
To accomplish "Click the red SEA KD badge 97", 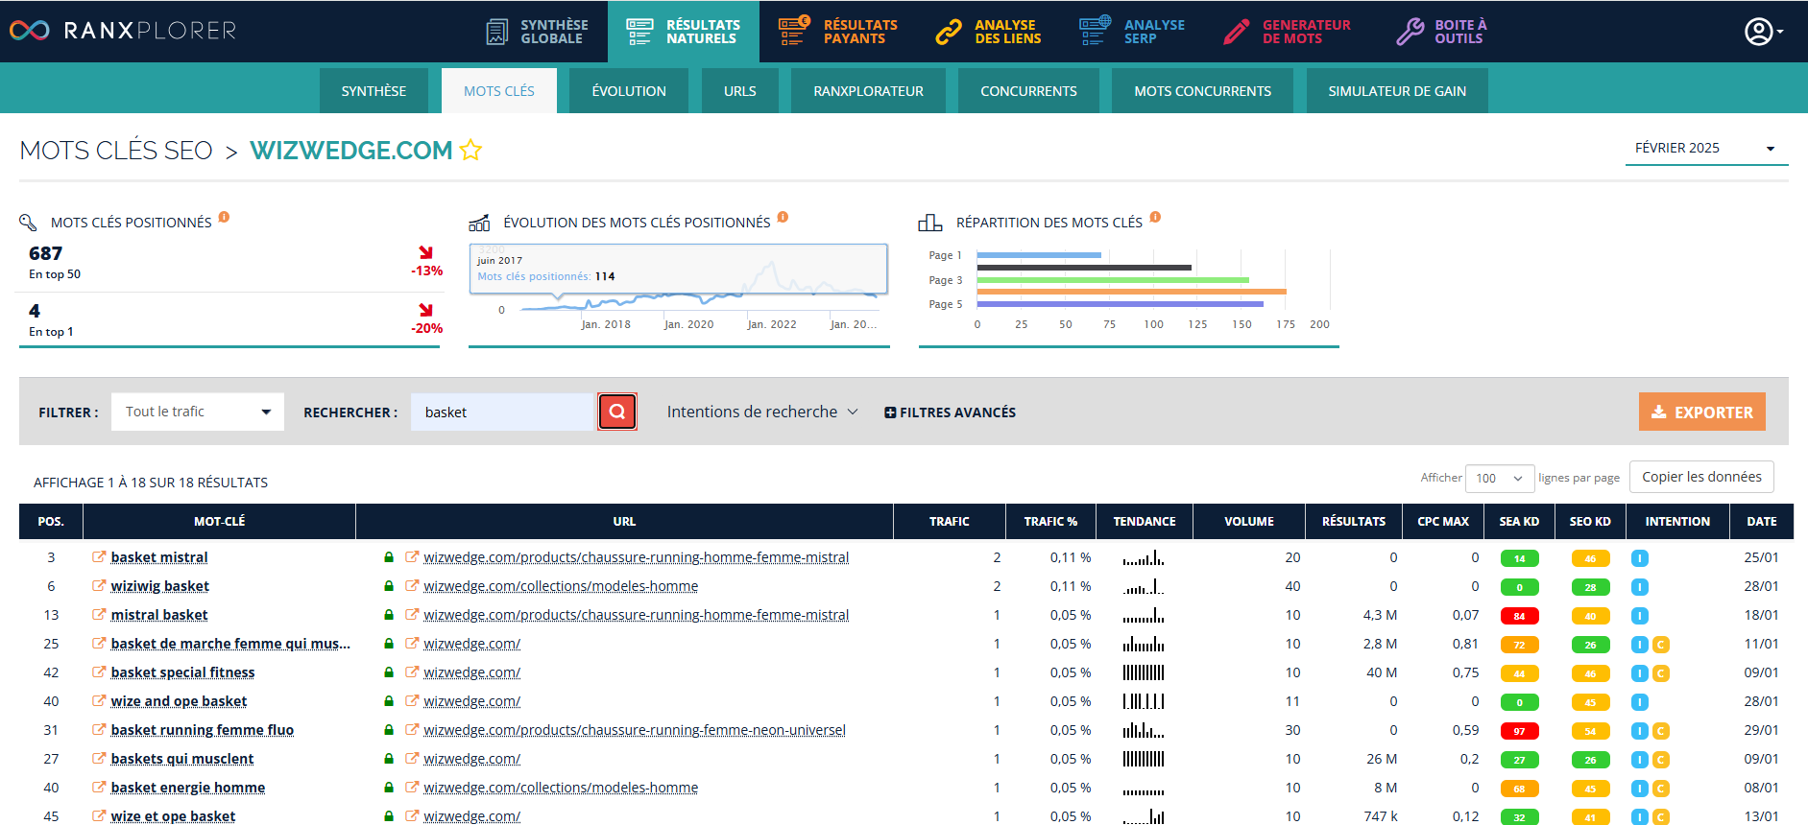I will pyautogui.click(x=1519, y=731).
